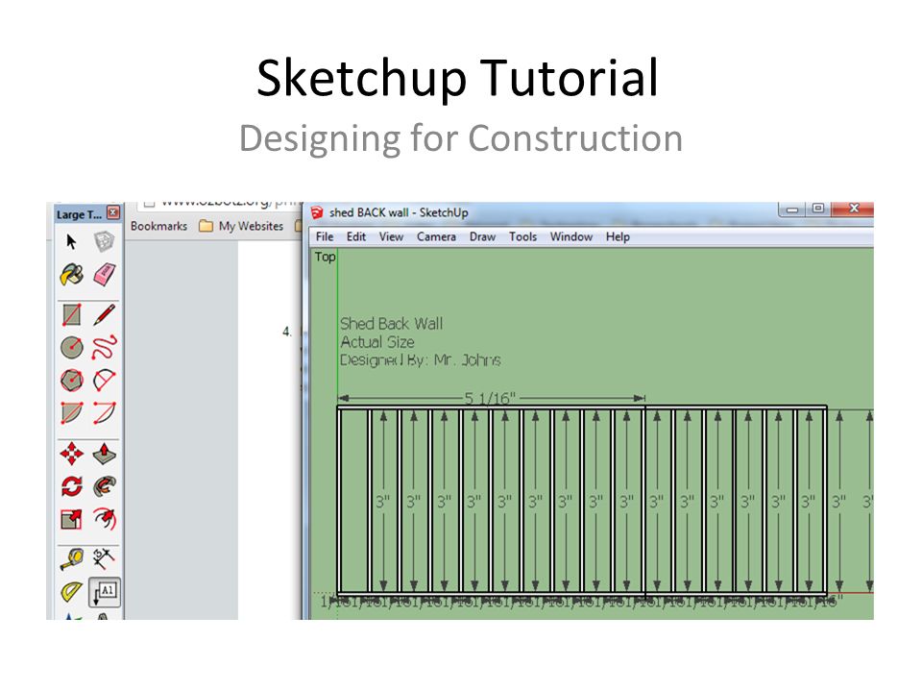Open the View menu

point(391,236)
